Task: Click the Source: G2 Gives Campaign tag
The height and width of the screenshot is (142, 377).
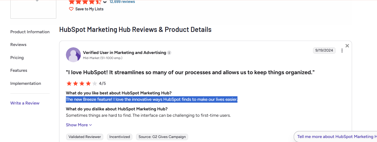Action: pos(162,137)
